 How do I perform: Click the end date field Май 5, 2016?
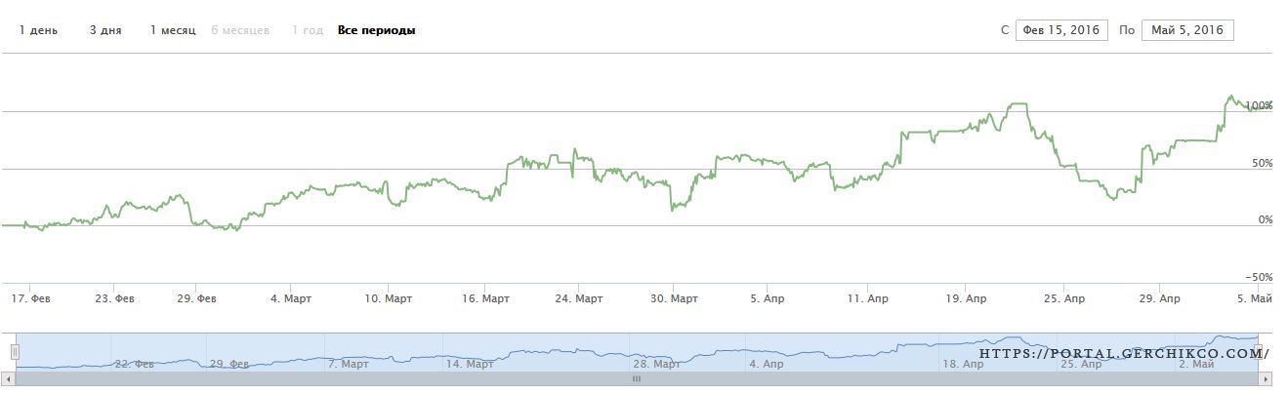[1187, 30]
